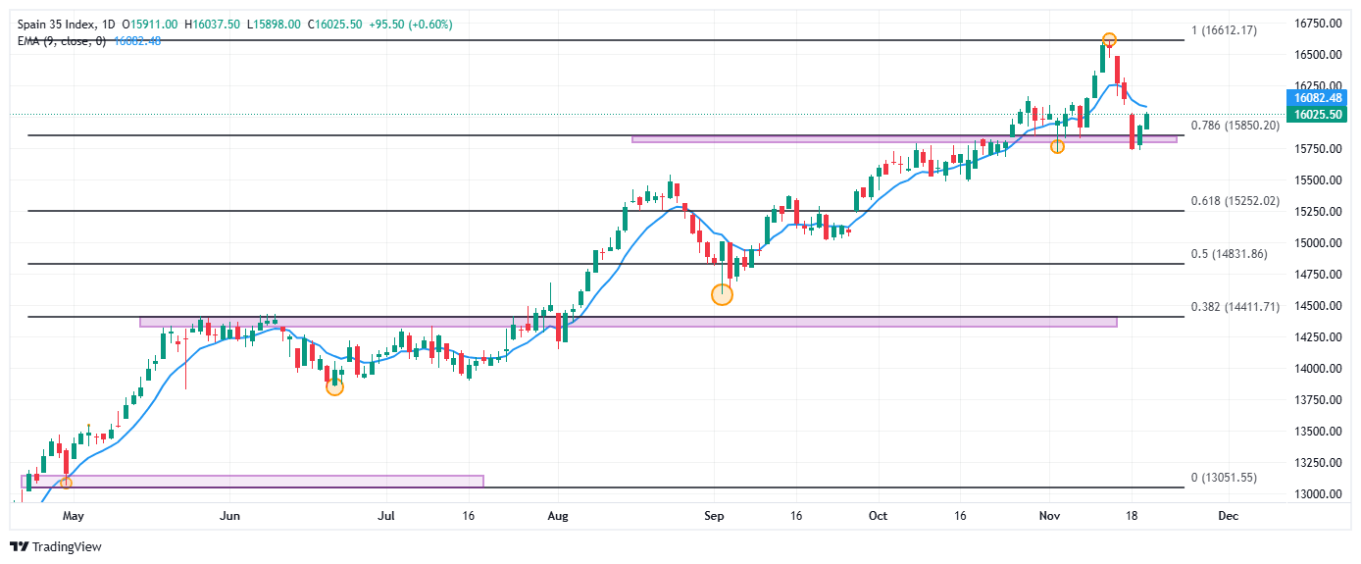Select the orange circle at the November peak

(1108, 40)
